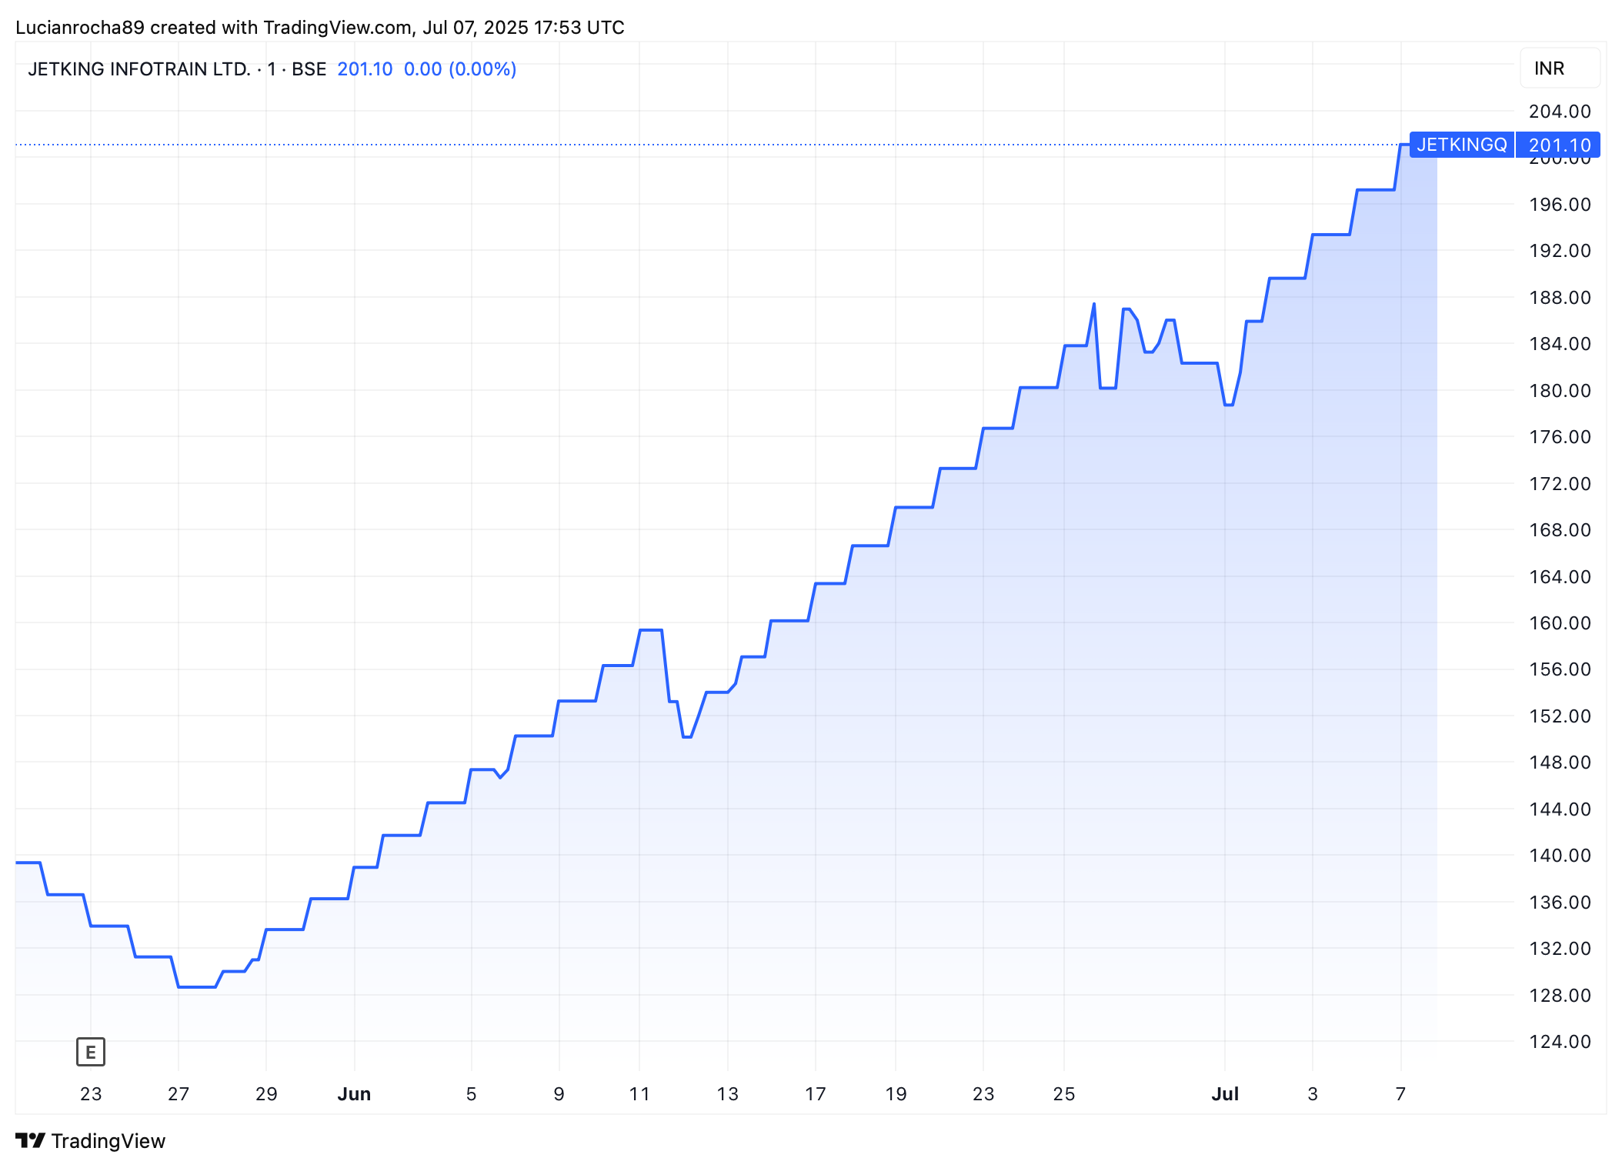Click the JETKING INFOTRAIN LTD. symbol title

(139, 69)
